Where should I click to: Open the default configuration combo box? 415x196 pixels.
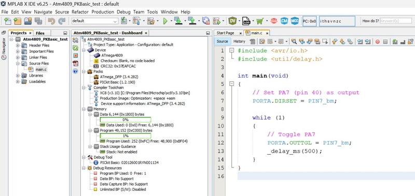[95, 21]
